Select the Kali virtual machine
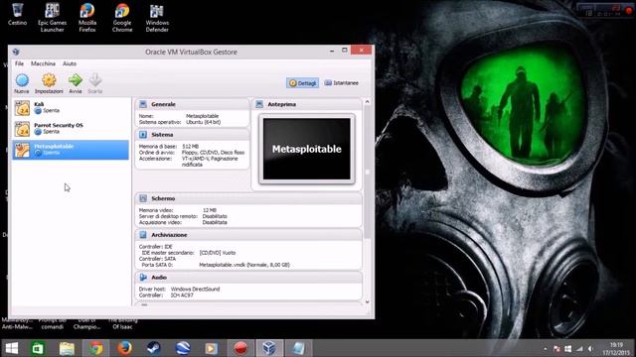This screenshot has height=357, width=636. [71, 108]
